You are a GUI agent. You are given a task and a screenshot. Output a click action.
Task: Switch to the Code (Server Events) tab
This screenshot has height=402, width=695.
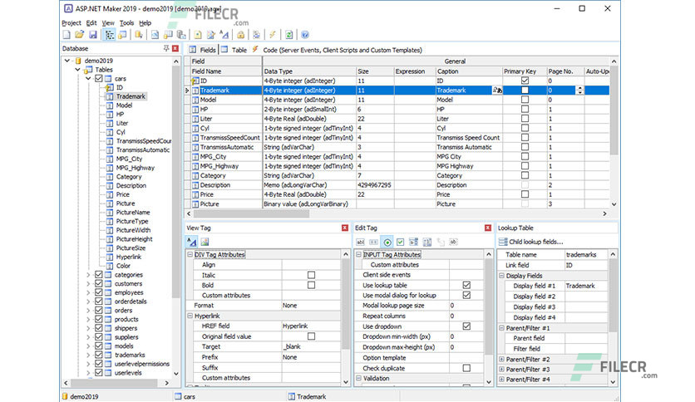(337, 50)
